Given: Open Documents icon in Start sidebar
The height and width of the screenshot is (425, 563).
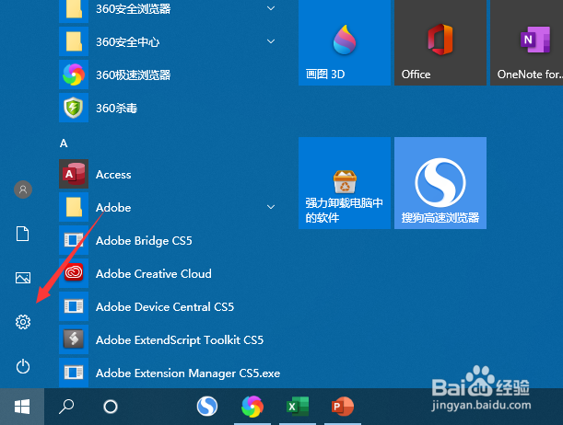Looking at the screenshot, I should [23, 234].
